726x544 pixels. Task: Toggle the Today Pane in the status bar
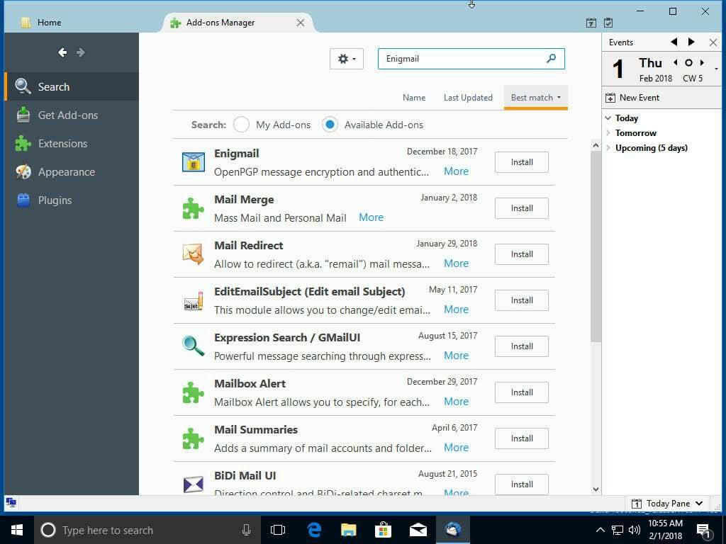point(666,503)
